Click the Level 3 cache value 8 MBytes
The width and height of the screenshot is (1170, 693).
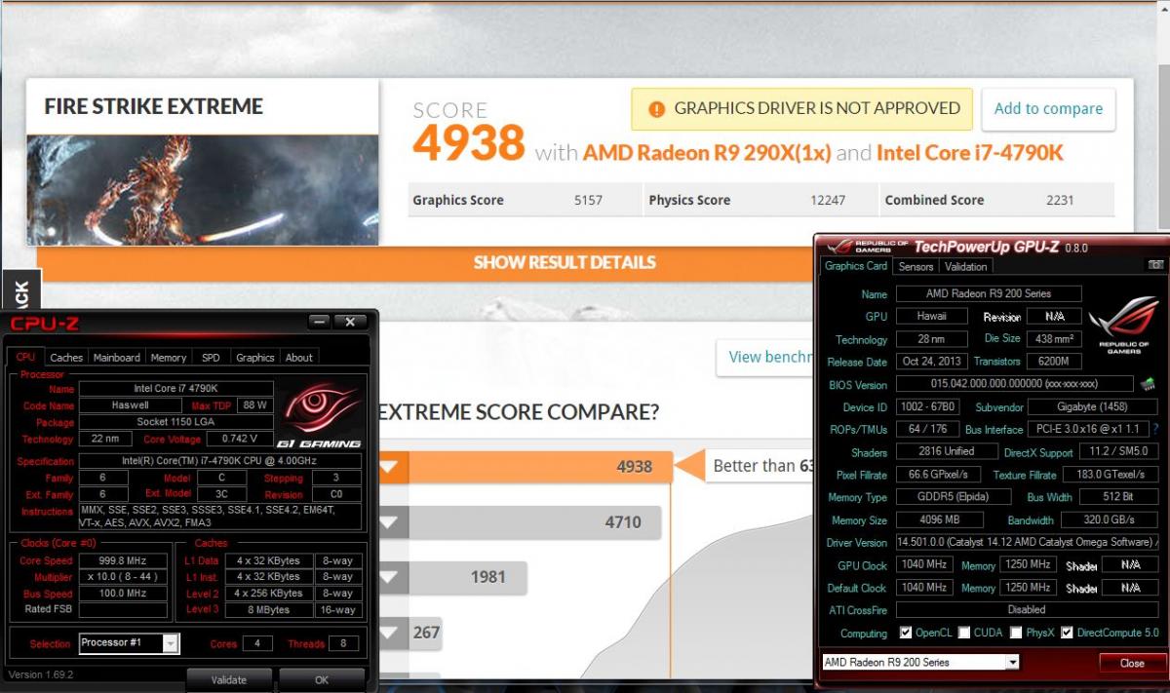coord(268,610)
